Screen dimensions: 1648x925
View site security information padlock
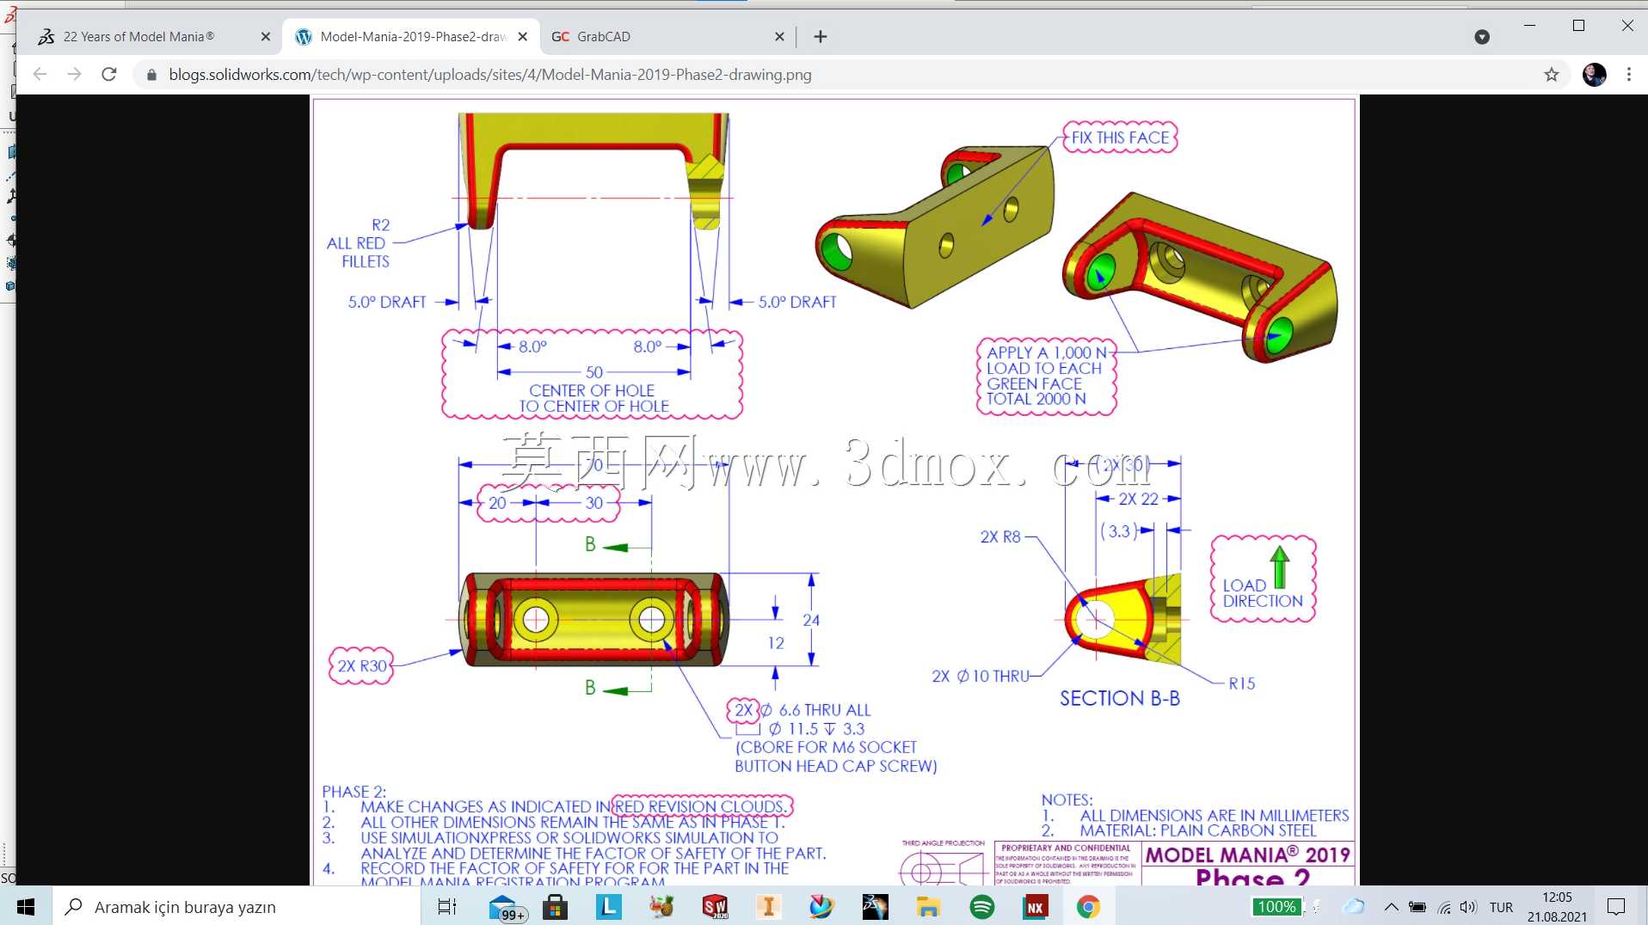click(x=151, y=75)
